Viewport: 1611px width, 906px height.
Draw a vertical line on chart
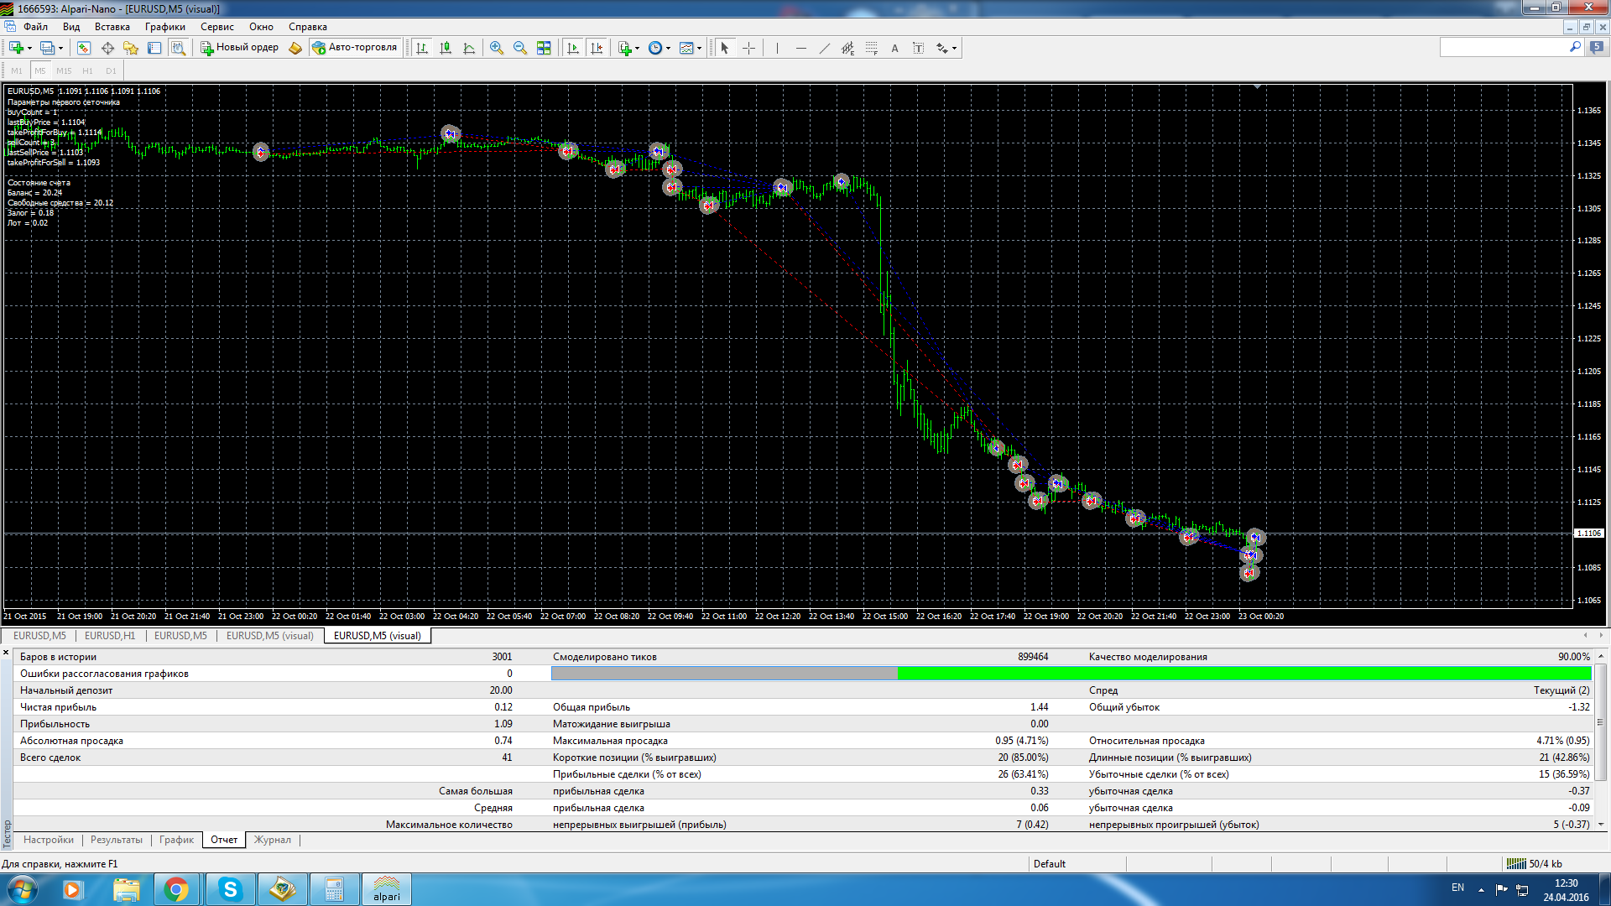[x=777, y=48]
